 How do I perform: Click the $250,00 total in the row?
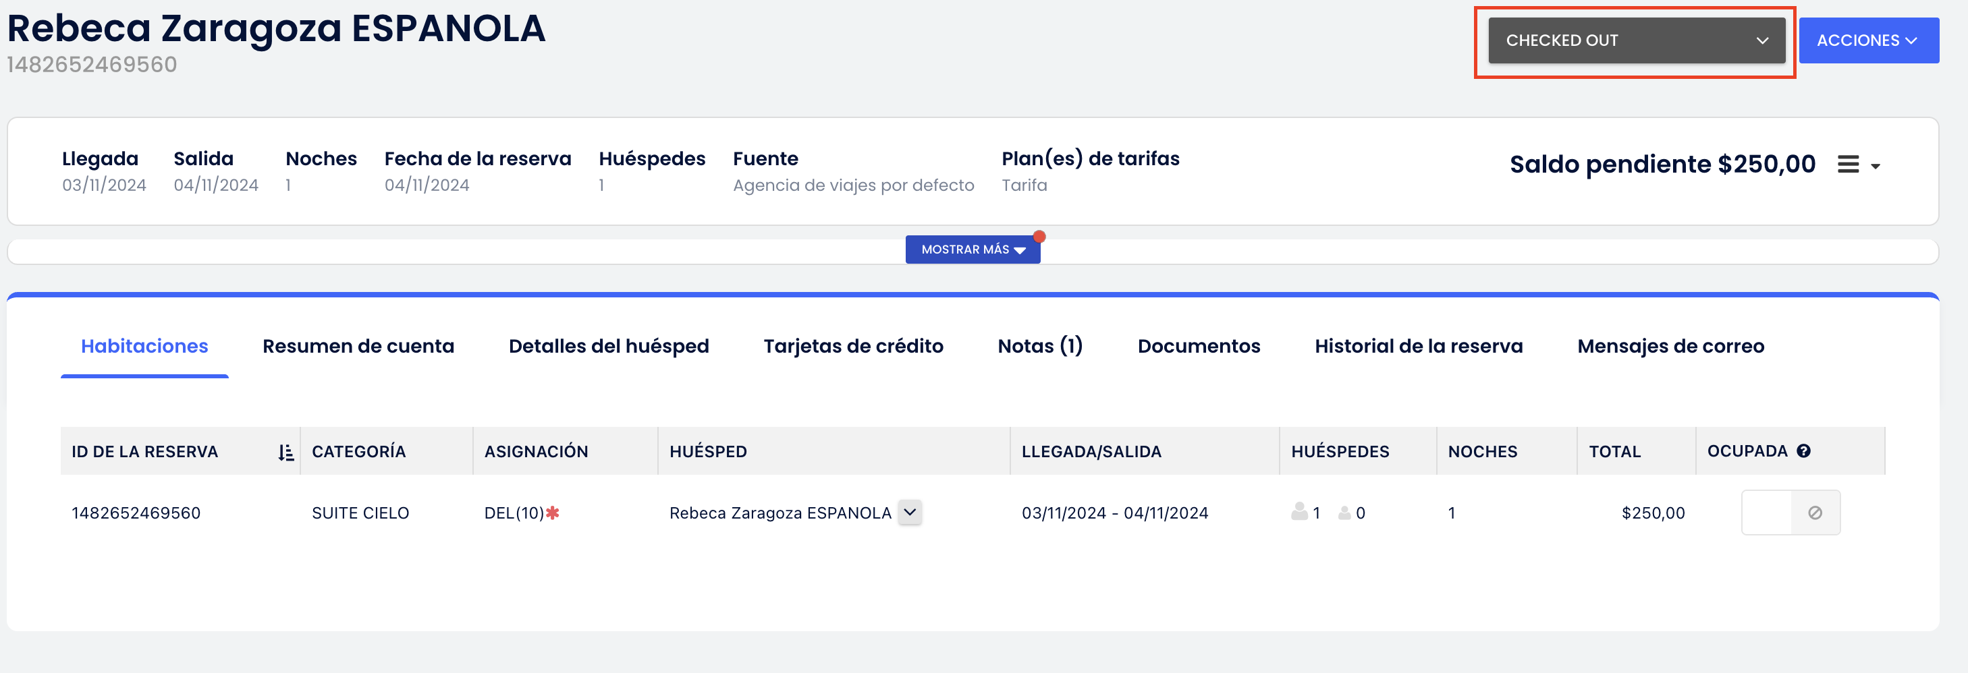pos(1653,513)
